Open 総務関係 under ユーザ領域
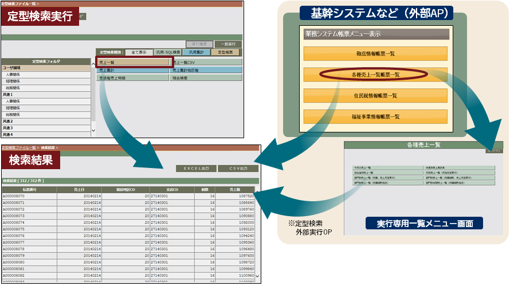 click(x=46, y=88)
